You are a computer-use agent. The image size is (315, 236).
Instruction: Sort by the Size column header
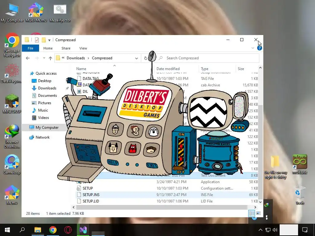click(241, 69)
